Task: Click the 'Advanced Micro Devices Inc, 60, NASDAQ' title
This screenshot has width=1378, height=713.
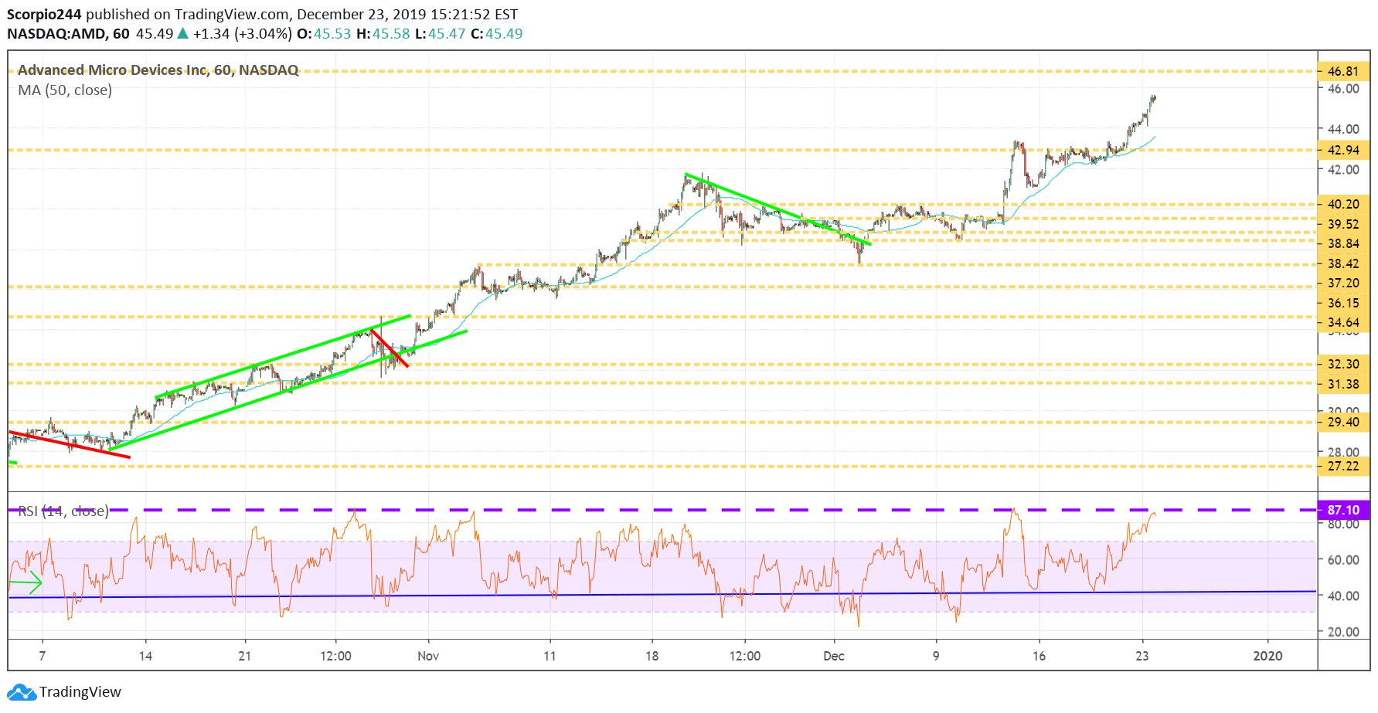Action: pos(158,70)
